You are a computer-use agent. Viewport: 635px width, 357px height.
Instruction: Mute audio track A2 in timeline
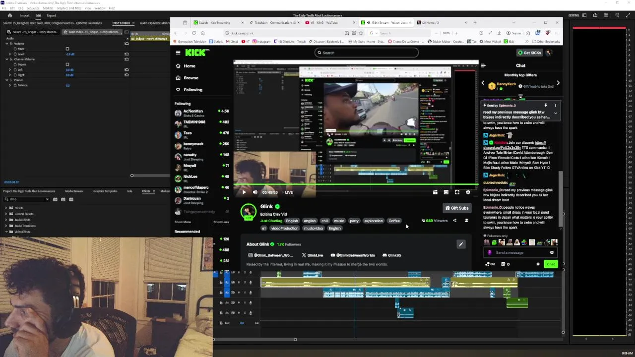pyautogui.click(x=239, y=282)
